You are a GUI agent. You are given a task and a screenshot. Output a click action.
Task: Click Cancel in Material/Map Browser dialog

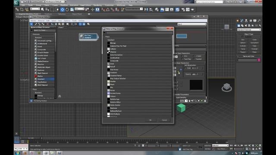[x=164, y=120]
